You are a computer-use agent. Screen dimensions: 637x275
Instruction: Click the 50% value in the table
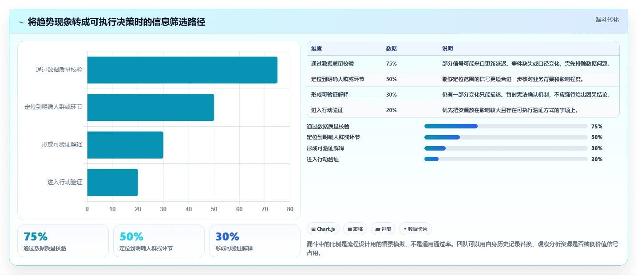point(392,79)
